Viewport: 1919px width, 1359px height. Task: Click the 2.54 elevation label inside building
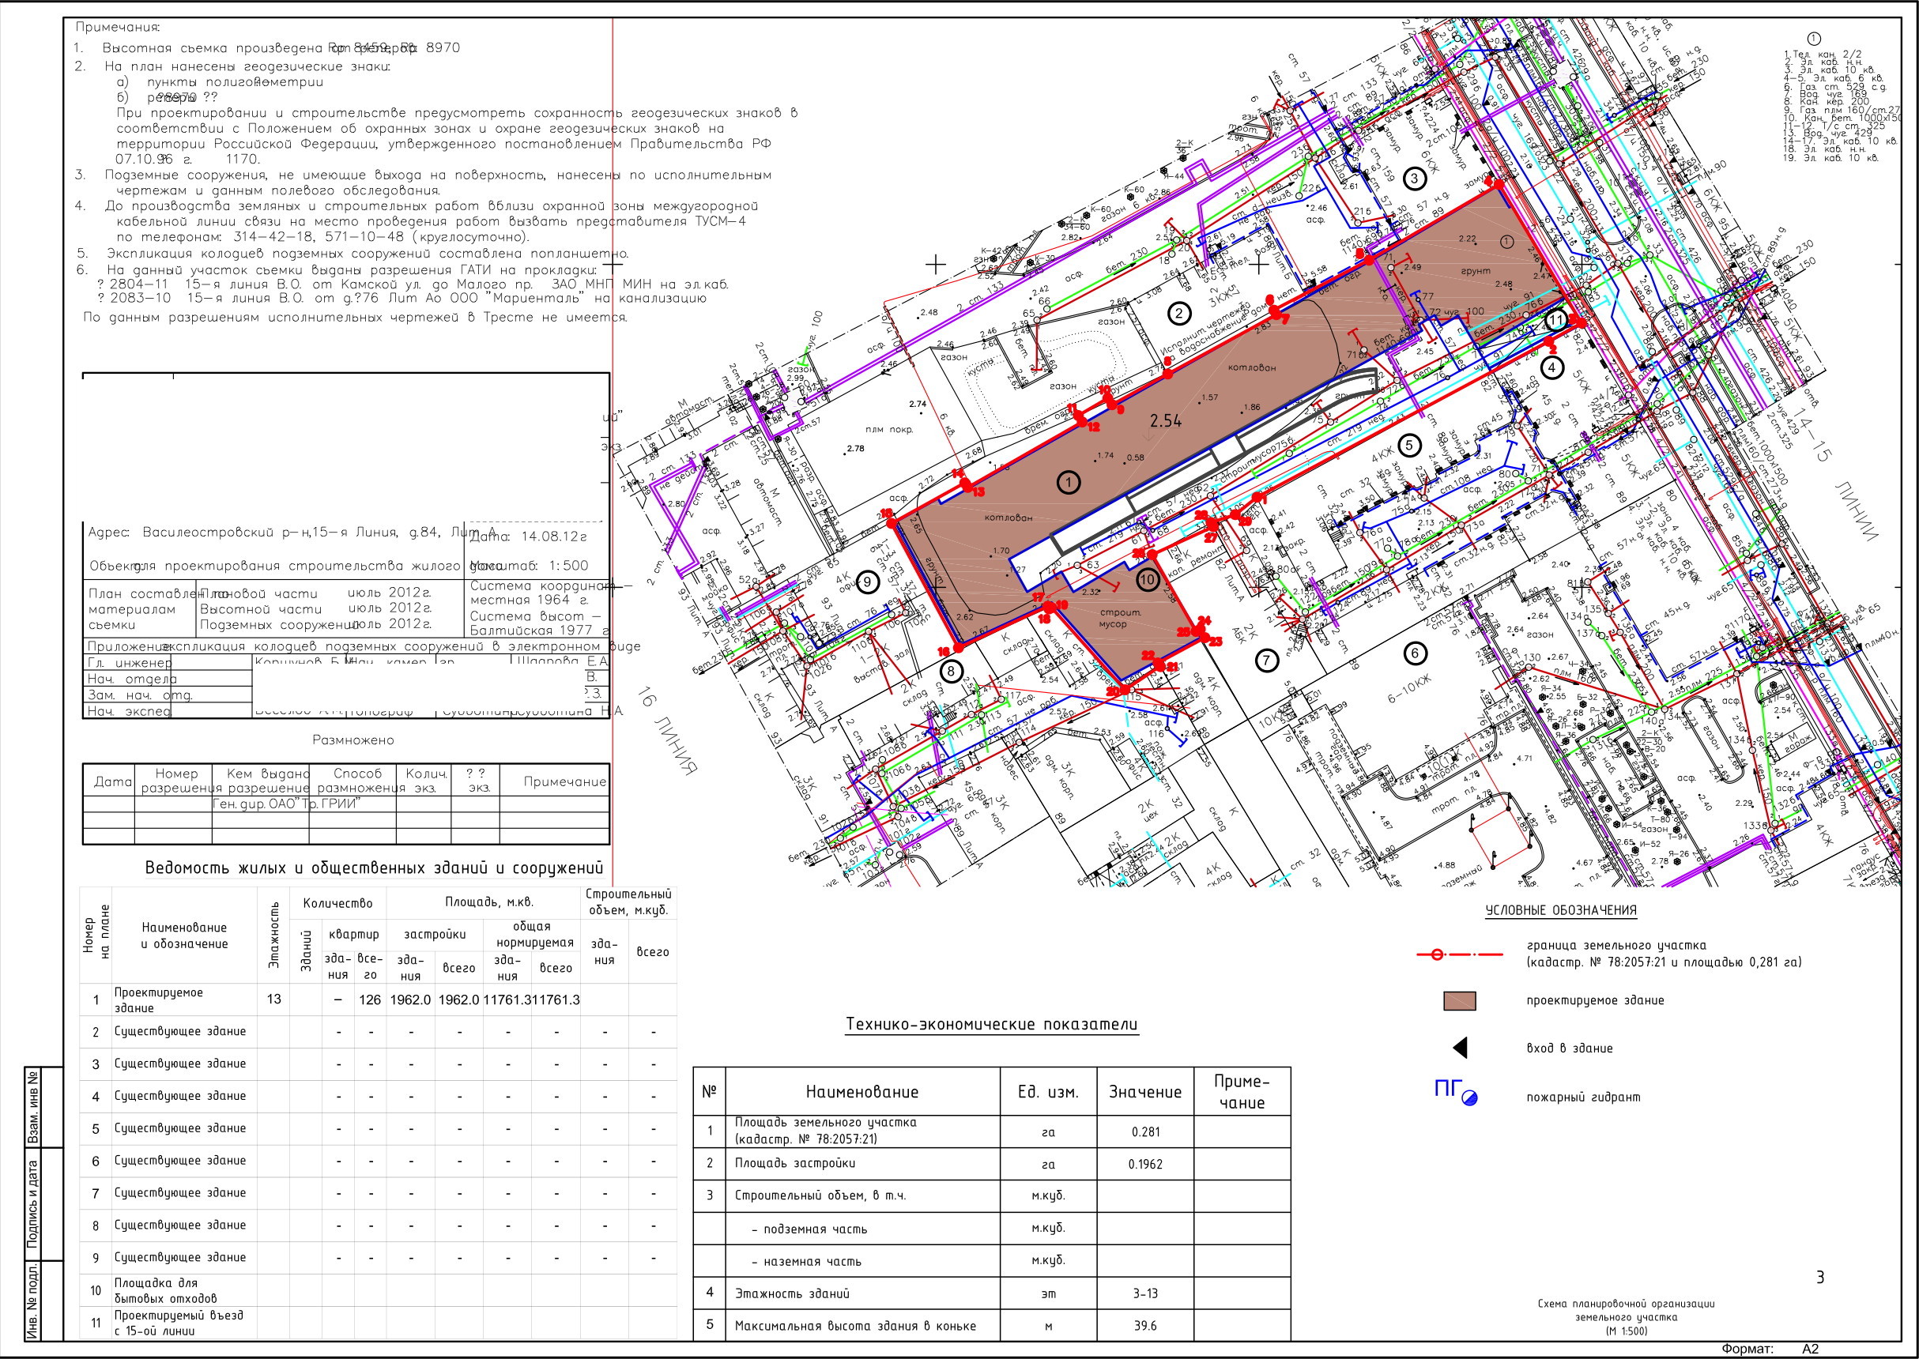(1165, 421)
